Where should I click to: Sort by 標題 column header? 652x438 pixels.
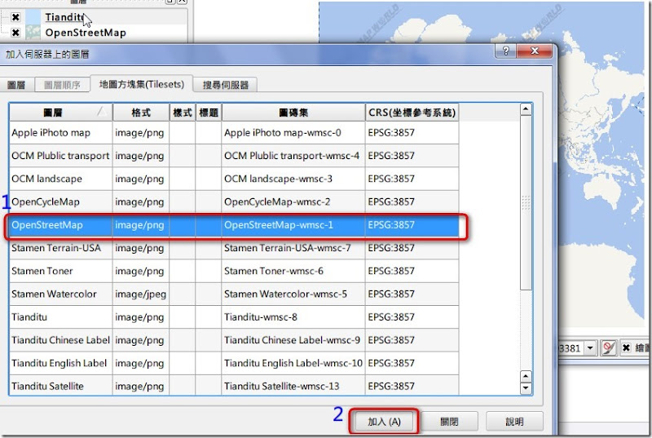209,113
